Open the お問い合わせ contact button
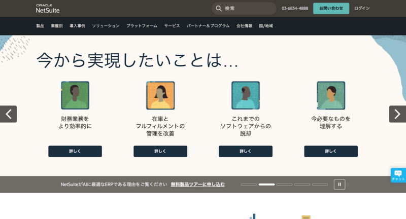The height and width of the screenshot is (219, 406). pyautogui.click(x=331, y=9)
